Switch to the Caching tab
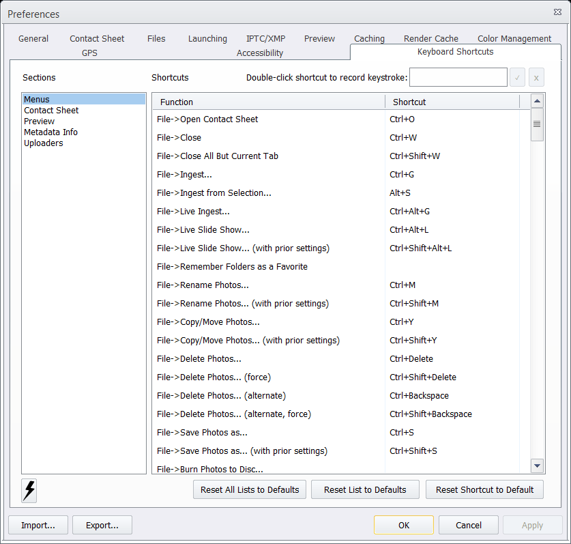This screenshot has height=544, width=571. [x=369, y=39]
